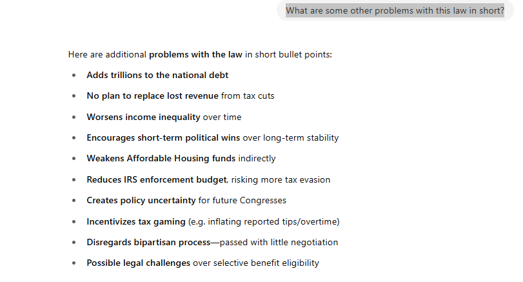Click 'passed with little negotiation' phrase
The image size is (523, 282).
point(279,243)
